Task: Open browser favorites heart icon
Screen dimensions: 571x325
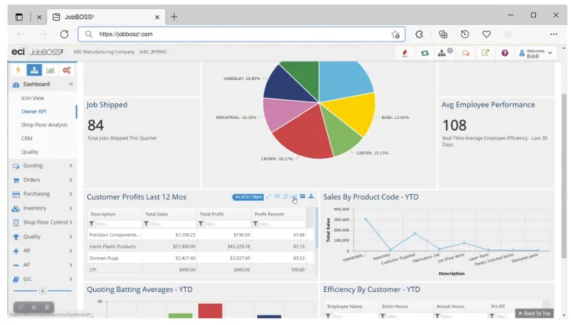Action: click(x=486, y=34)
